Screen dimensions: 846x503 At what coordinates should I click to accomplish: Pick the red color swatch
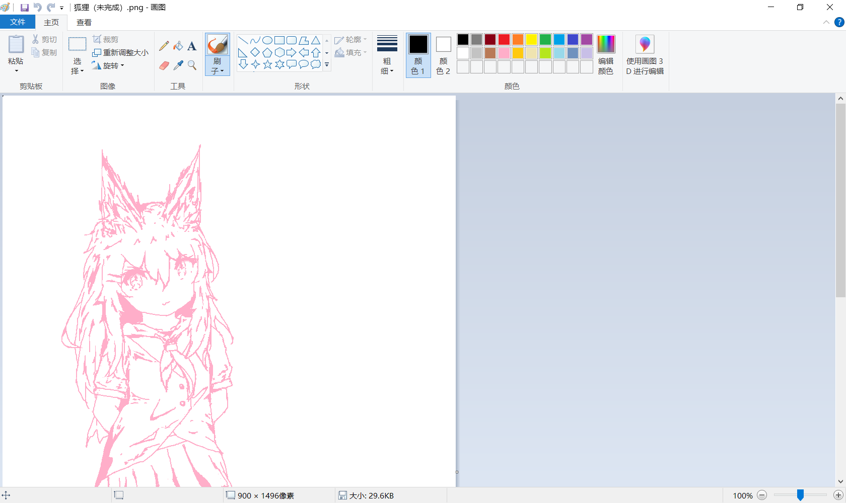pyautogui.click(x=504, y=39)
